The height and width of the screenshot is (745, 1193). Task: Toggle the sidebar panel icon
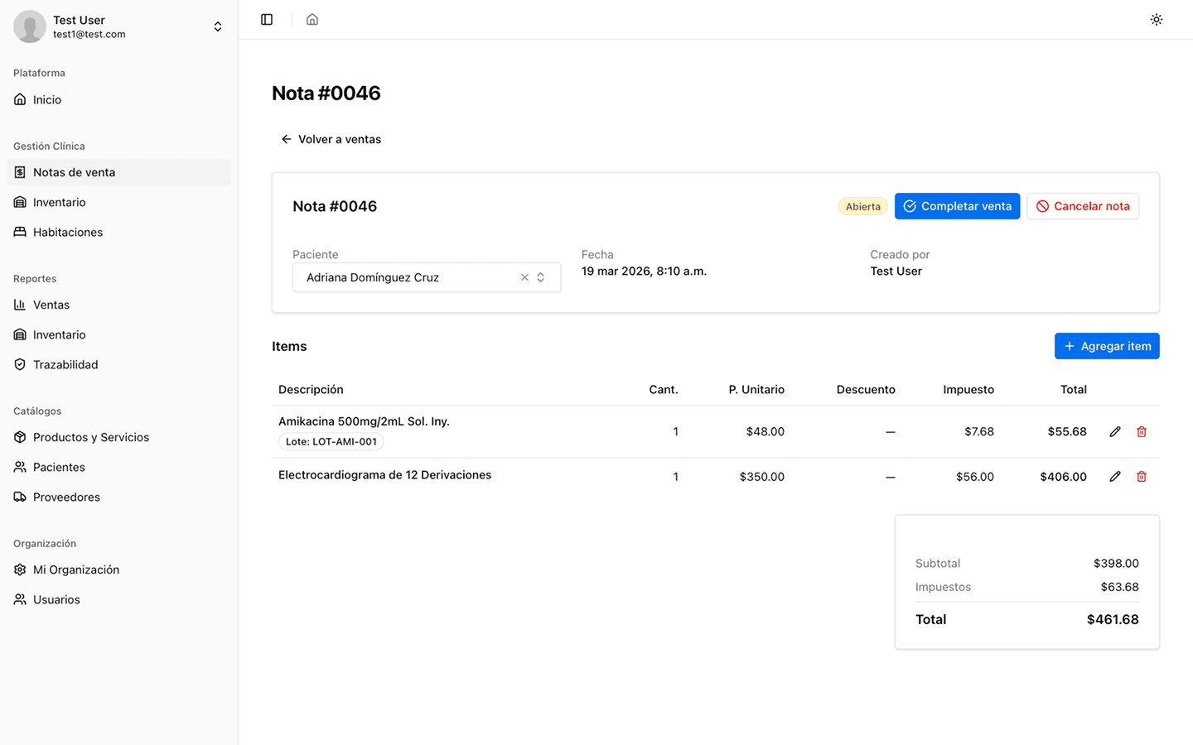pyautogui.click(x=267, y=20)
